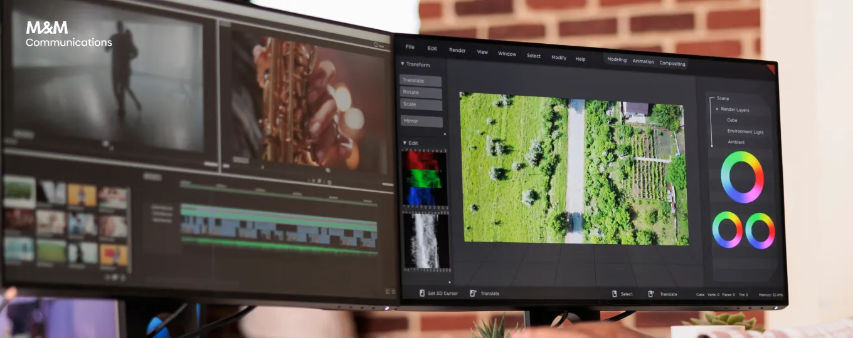
Task: Open the View menu
Action: [x=482, y=52]
